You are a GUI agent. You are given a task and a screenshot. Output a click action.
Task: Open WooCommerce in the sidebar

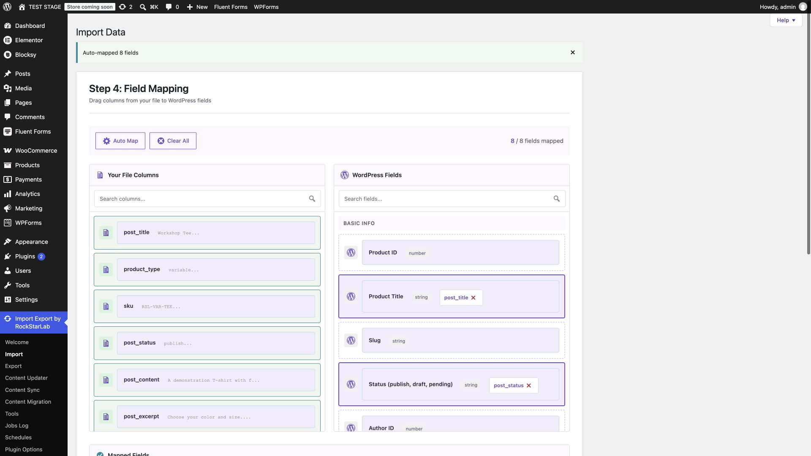[x=34, y=151]
